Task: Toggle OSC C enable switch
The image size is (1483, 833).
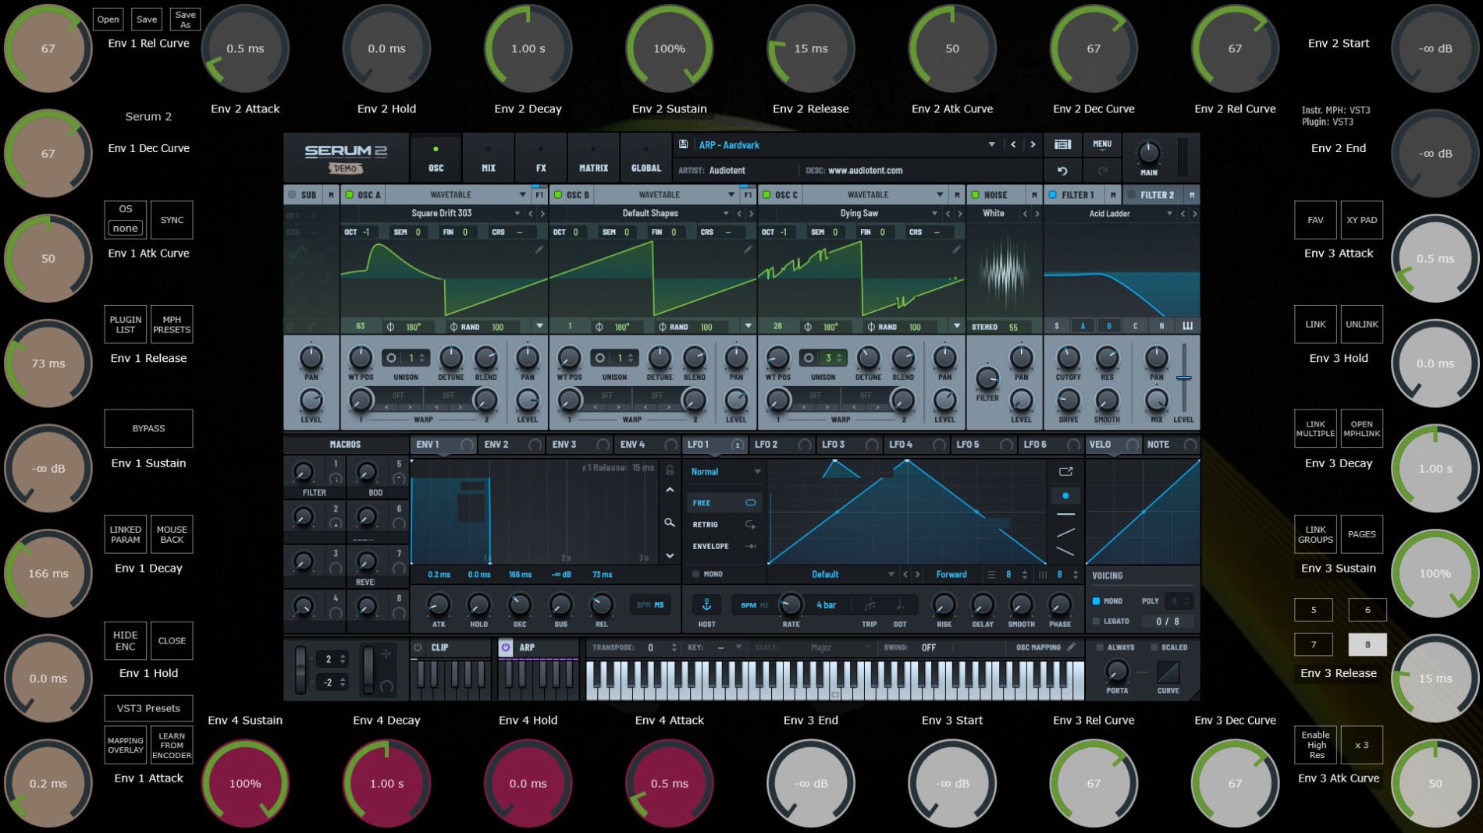Action: pyautogui.click(x=766, y=195)
